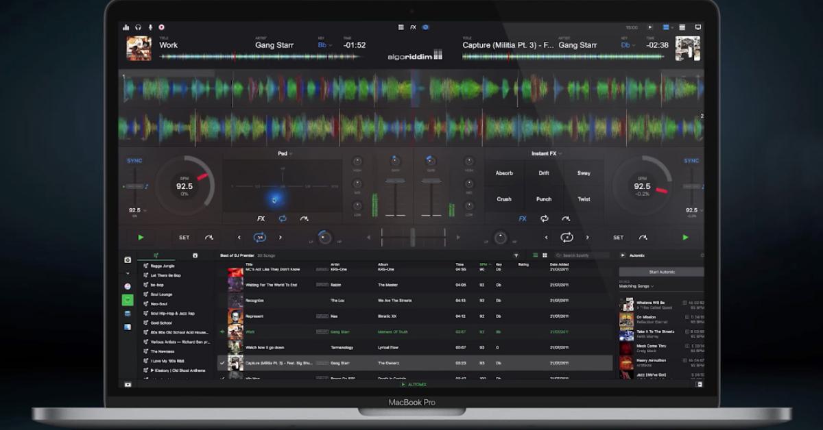Expand the Instant FX dropdown
Viewport: 823px width, 430px height.
pyautogui.click(x=544, y=153)
